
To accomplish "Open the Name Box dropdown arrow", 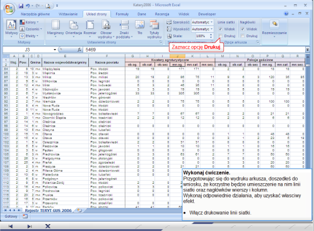I will pos(55,50).
